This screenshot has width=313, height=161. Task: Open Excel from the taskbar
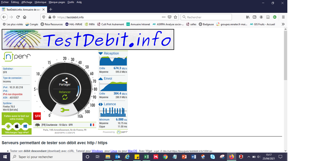[146, 157]
